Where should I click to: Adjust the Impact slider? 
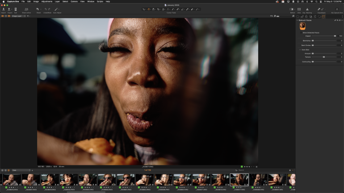click(324, 36)
